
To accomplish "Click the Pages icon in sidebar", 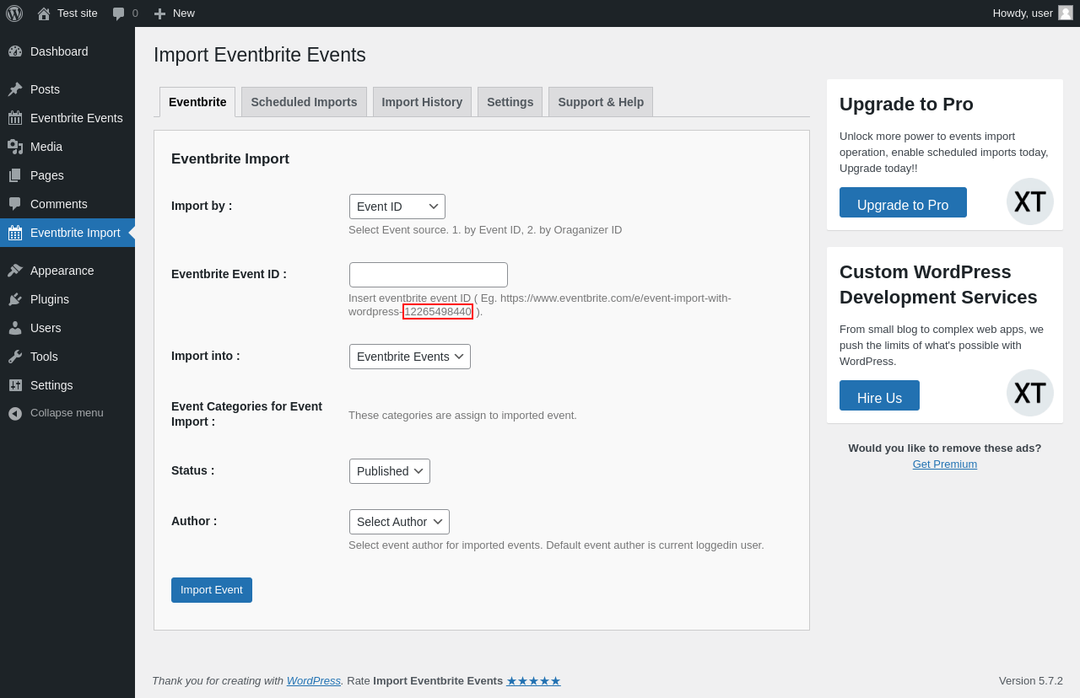I will pyautogui.click(x=15, y=175).
